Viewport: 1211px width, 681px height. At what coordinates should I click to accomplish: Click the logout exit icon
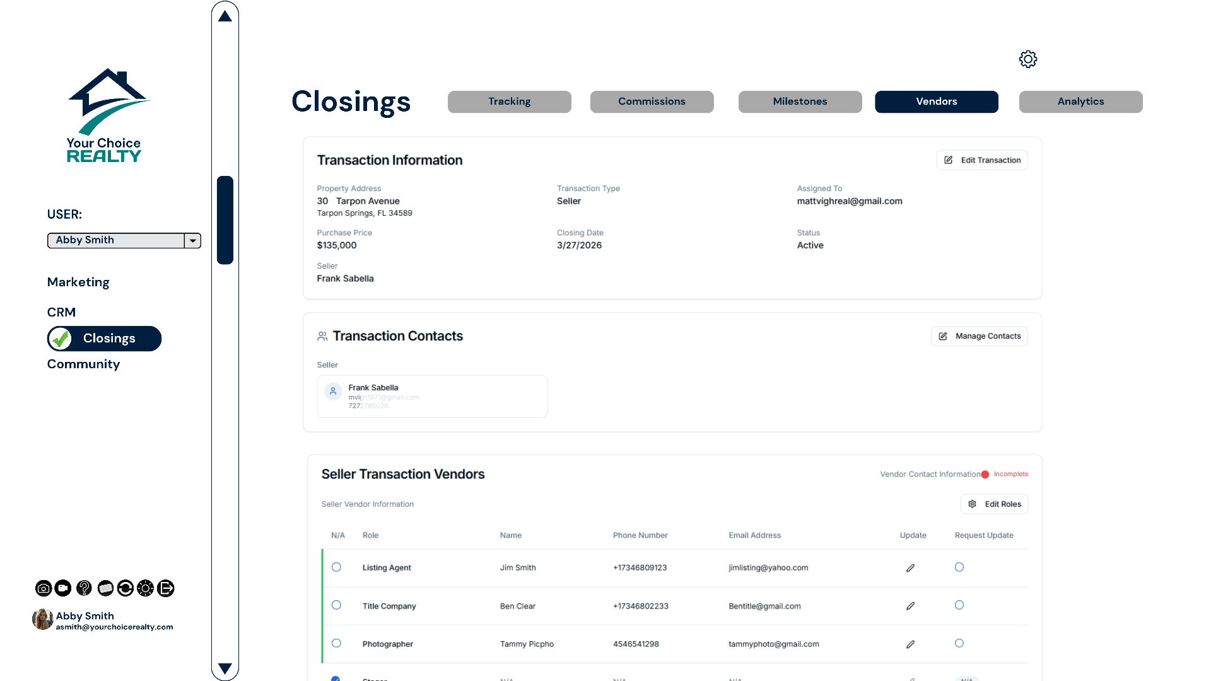coord(166,588)
